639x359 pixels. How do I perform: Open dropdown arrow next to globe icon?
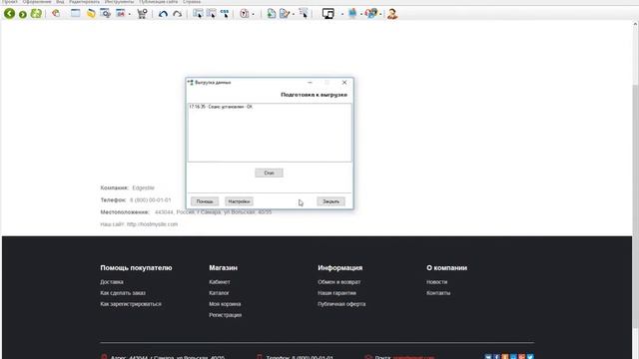[x=380, y=14]
